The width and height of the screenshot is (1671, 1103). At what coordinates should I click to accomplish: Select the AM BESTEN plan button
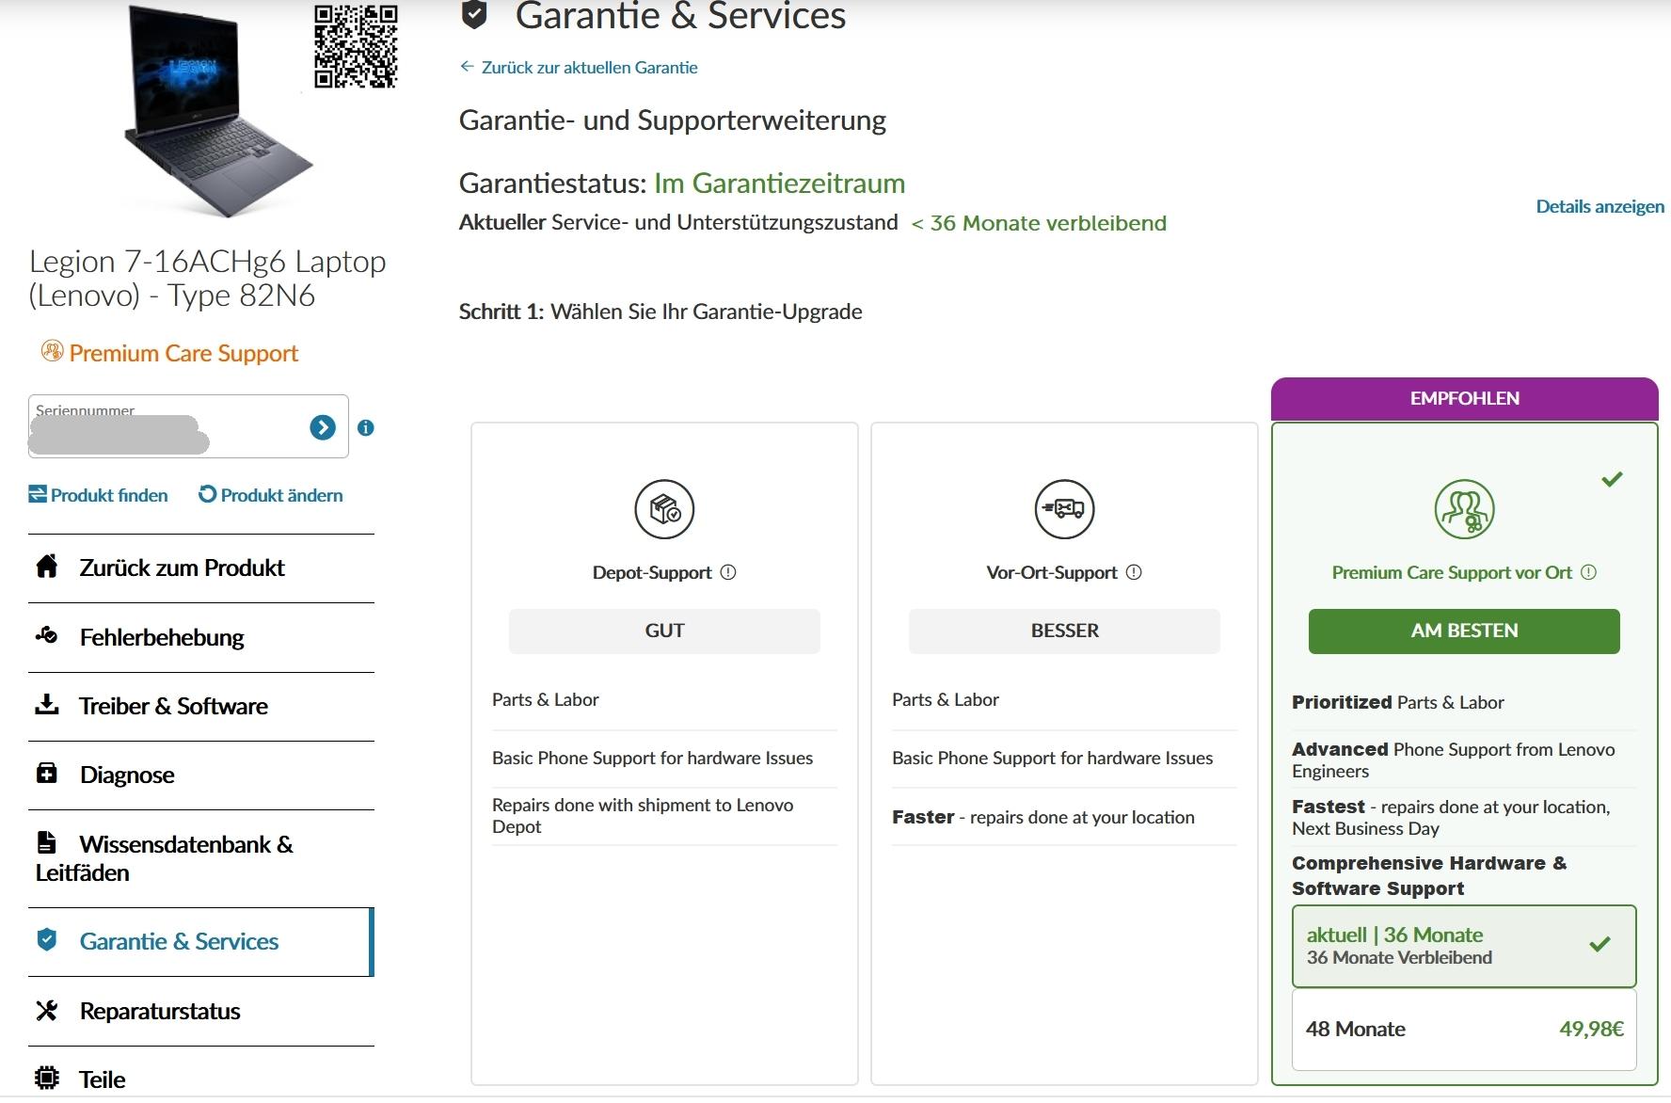pyautogui.click(x=1464, y=631)
